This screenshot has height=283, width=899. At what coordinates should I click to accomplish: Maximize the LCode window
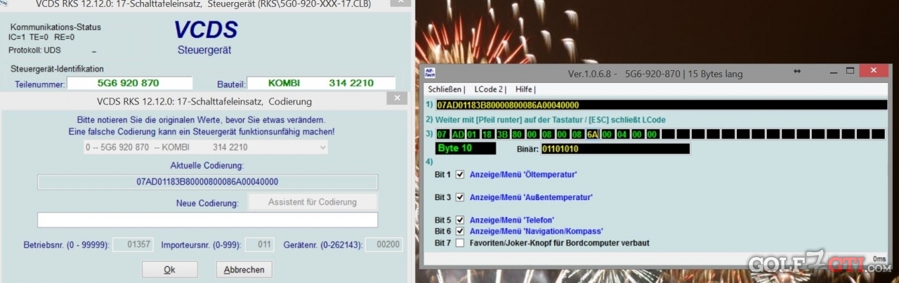coord(850,72)
